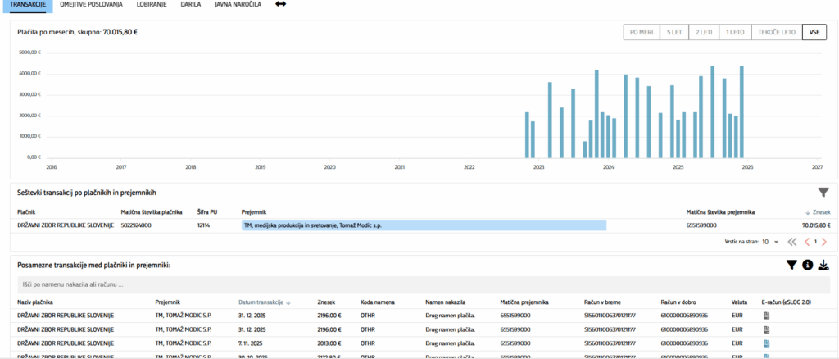Click the double-arrow expand icon beside the tabs
The image size is (839, 359).
(x=280, y=4)
